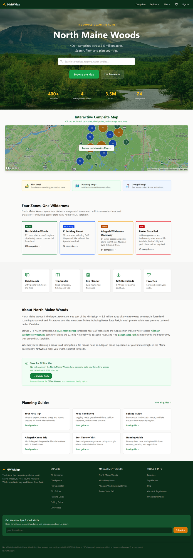
Task: Read guide for Best Time to Visit
Action: [82, 449]
